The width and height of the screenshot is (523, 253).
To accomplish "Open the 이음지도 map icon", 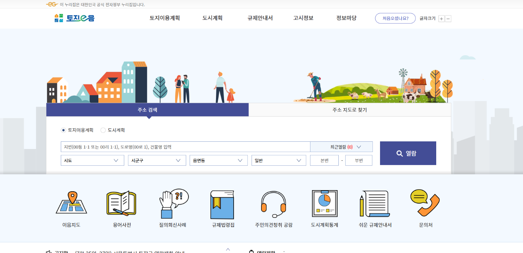I will point(71,203).
